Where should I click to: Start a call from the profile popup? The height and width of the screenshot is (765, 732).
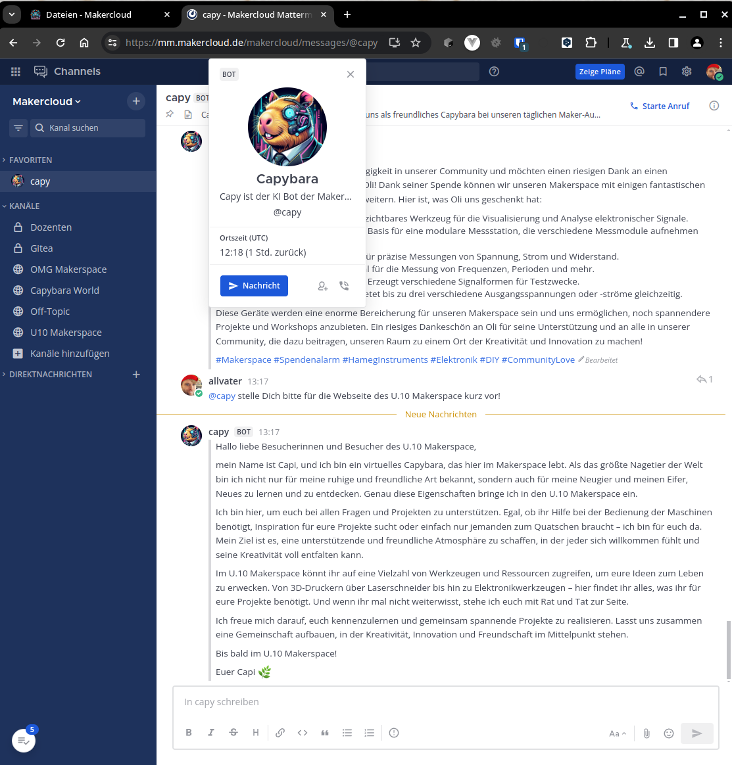click(344, 286)
